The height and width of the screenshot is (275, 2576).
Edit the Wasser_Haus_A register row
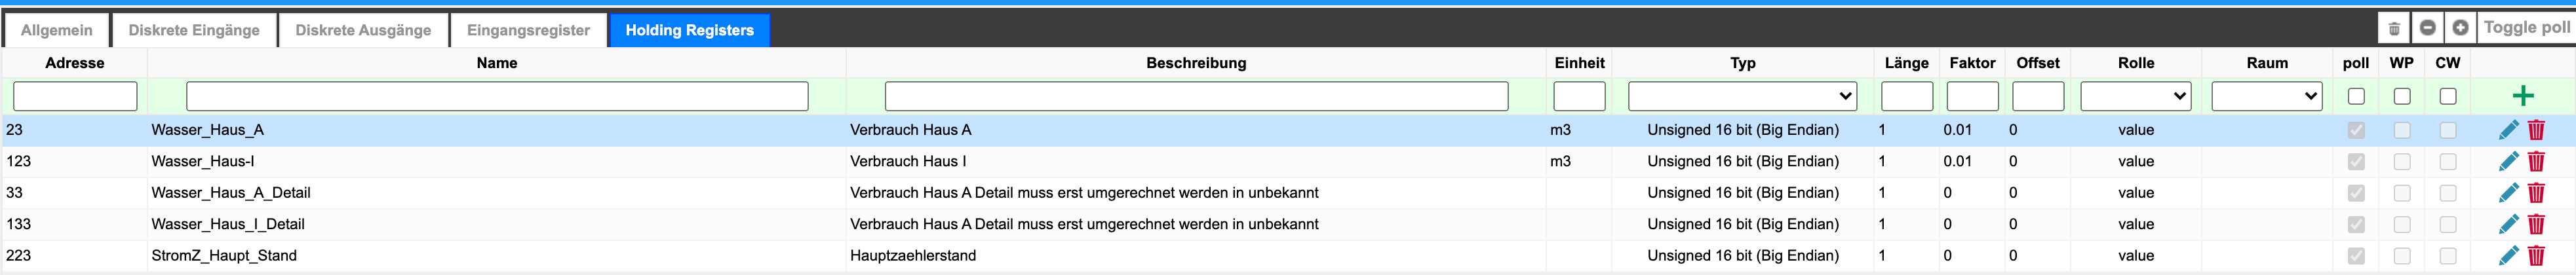(2508, 130)
